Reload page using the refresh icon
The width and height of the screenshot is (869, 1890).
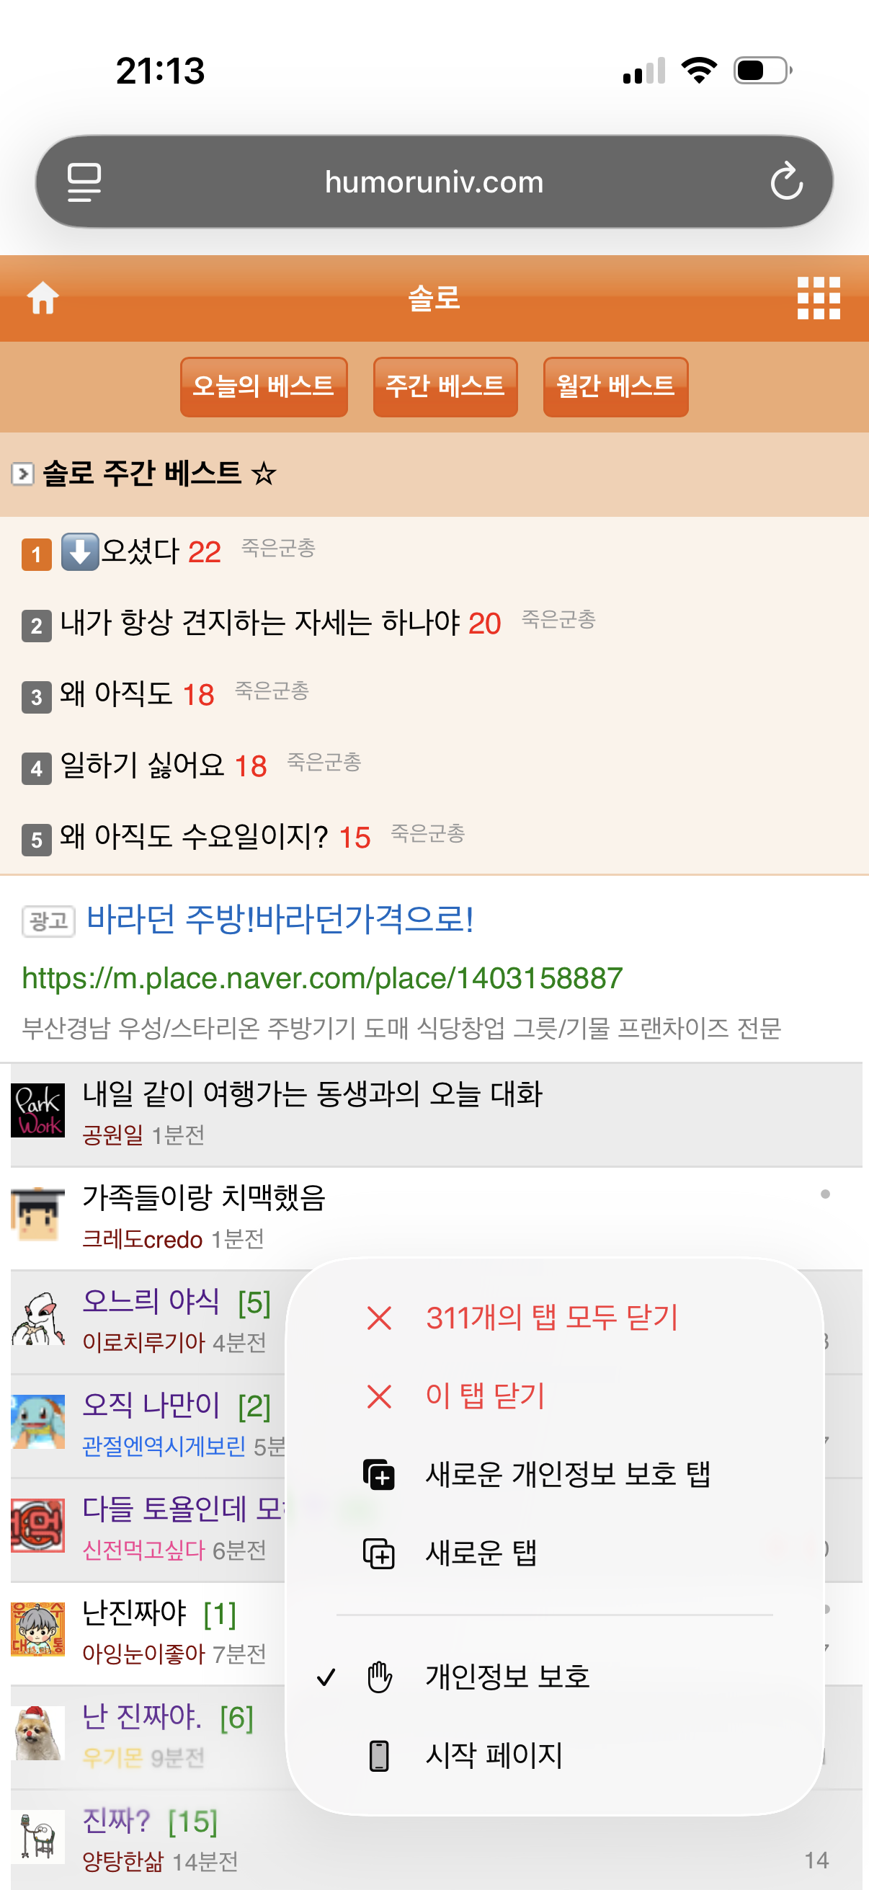tap(786, 181)
